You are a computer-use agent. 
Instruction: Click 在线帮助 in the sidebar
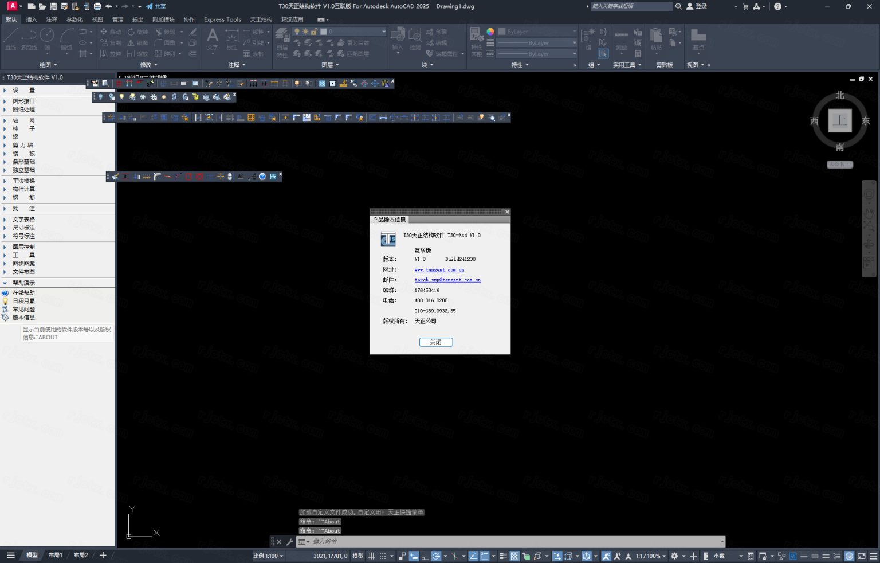point(23,293)
